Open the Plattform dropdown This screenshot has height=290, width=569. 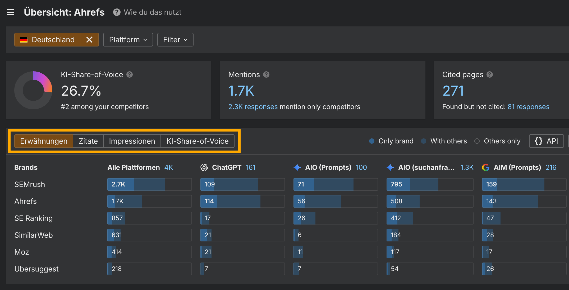[128, 40]
